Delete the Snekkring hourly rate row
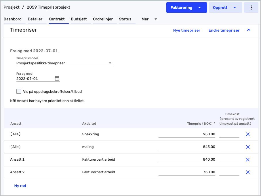Viewport: 261px width, 196px height. [x=248, y=134]
